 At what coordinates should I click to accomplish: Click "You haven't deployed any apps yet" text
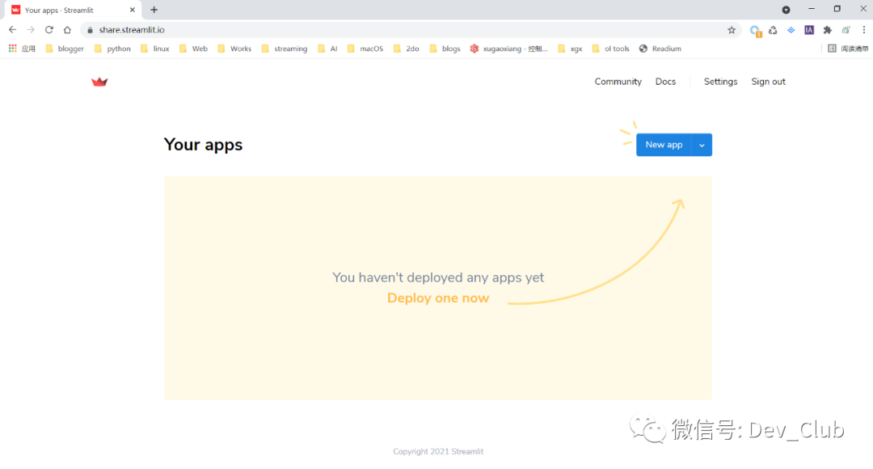438,277
